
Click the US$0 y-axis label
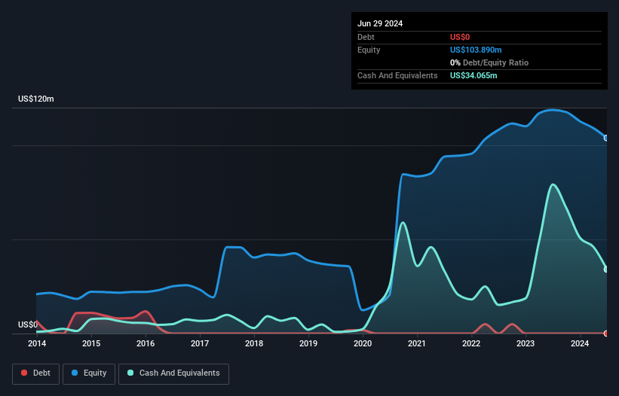tap(28, 324)
